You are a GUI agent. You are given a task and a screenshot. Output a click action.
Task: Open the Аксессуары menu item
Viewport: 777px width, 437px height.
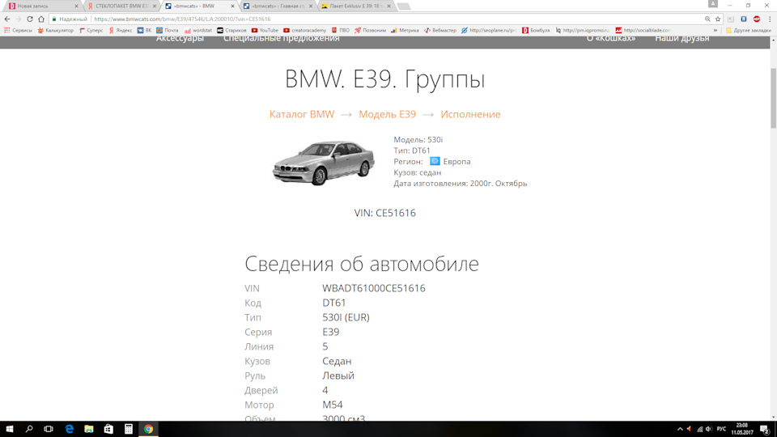180,39
